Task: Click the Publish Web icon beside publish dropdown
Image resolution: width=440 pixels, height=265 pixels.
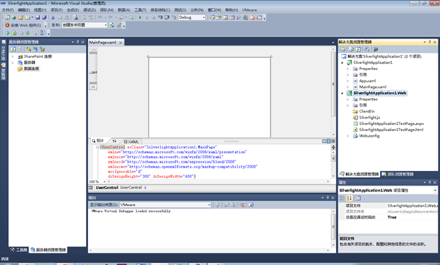Action: click(111, 25)
